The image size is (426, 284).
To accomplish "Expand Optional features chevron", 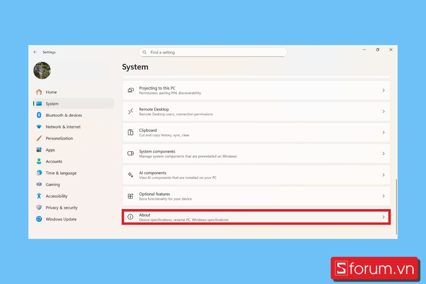I will pos(383,196).
